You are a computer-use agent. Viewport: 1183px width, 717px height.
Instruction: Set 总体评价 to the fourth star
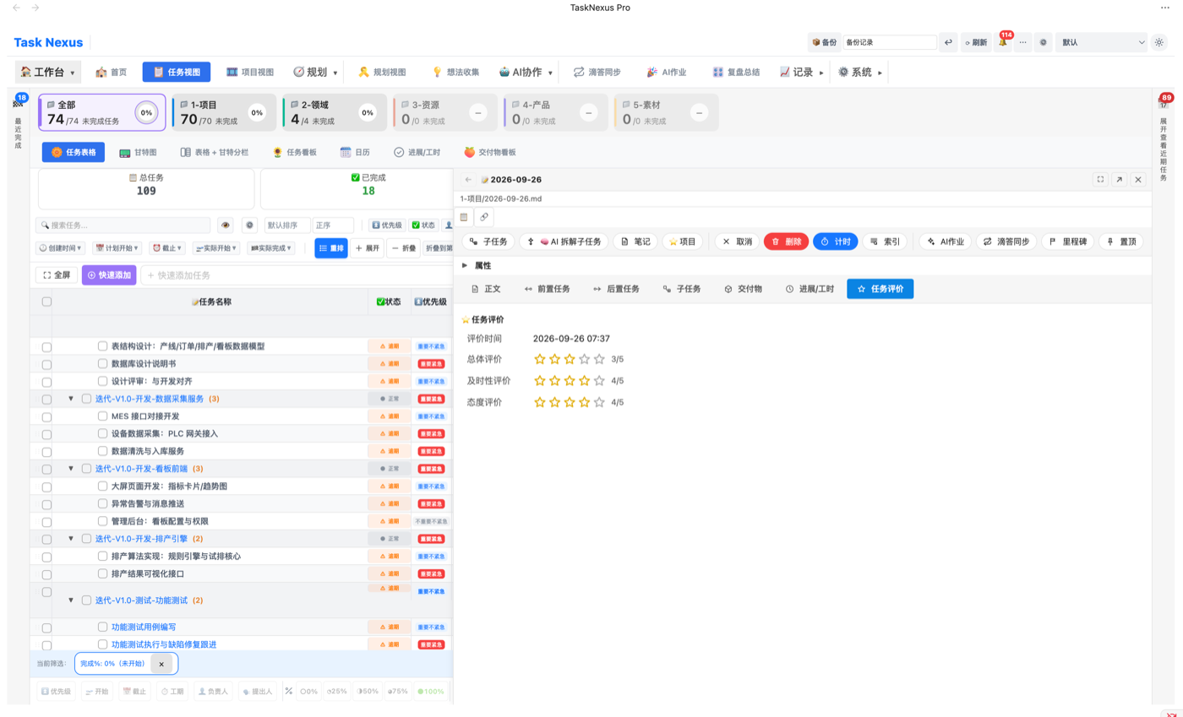point(584,359)
